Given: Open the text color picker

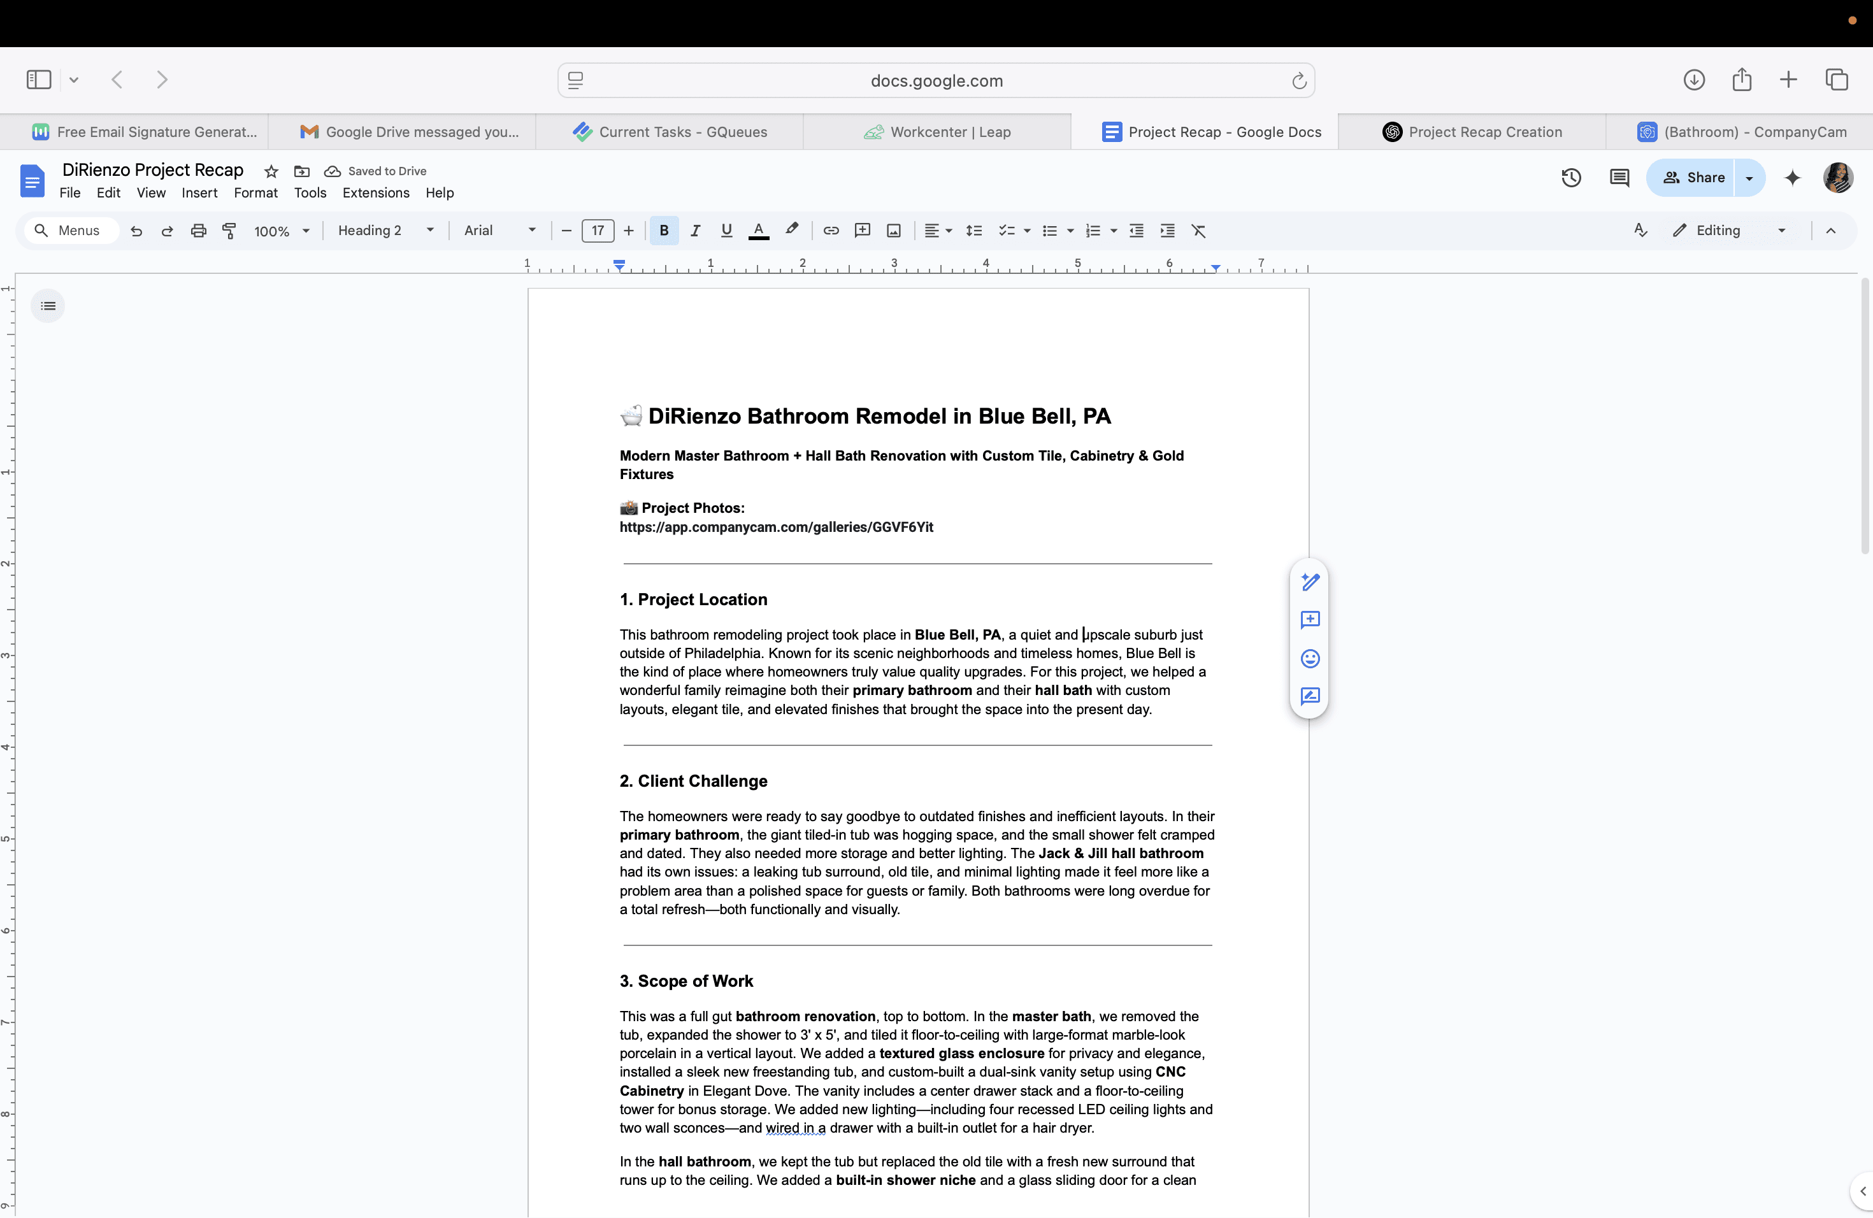Looking at the screenshot, I should (759, 231).
